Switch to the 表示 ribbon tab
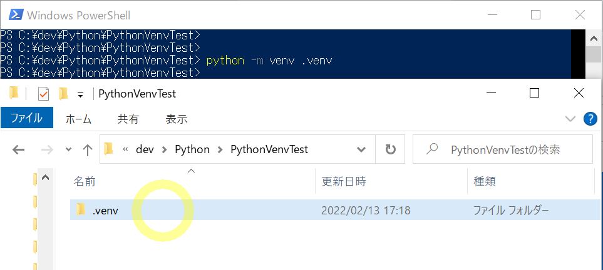This screenshot has height=270, width=603. [x=177, y=119]
